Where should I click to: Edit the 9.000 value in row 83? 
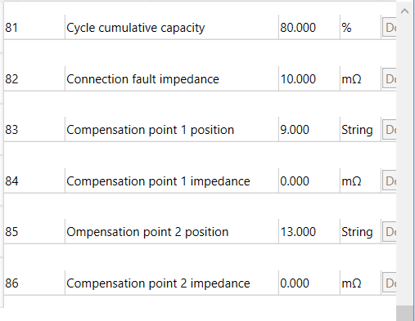[x=309, y=130]
